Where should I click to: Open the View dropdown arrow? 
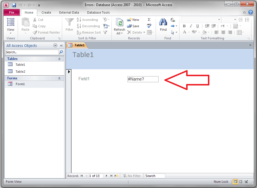coord(10,33)
